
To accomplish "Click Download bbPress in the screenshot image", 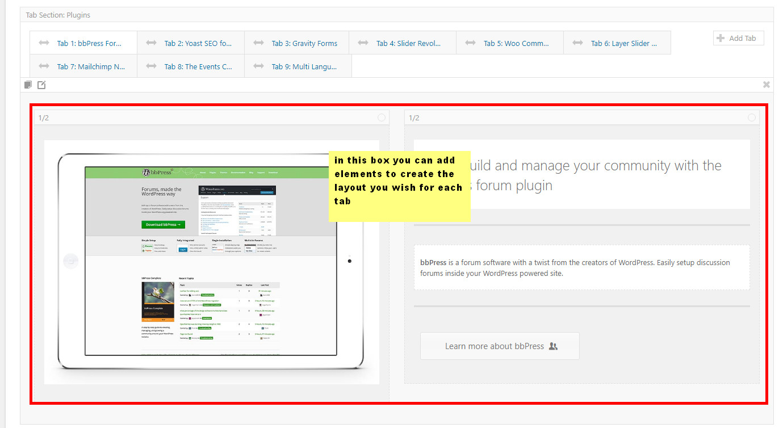I will pyautogui.click(x=163, y=225).
